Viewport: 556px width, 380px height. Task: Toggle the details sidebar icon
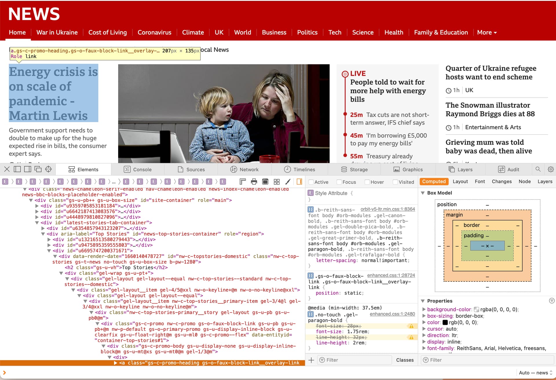point(299,182)
